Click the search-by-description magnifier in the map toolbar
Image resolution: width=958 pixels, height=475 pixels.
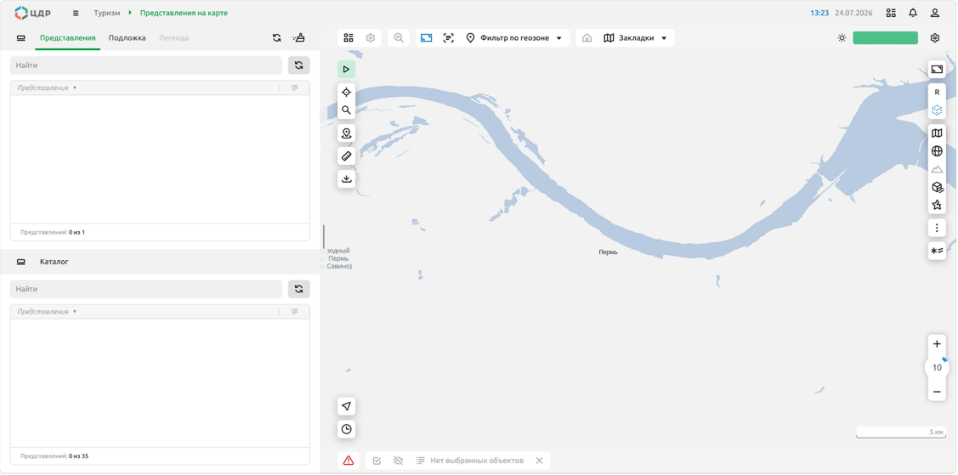399,38
